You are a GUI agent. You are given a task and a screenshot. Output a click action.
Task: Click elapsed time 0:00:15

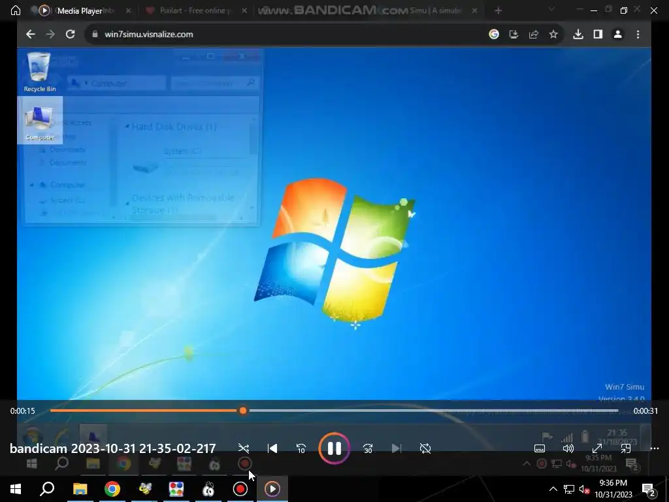[x=23, y=410]
